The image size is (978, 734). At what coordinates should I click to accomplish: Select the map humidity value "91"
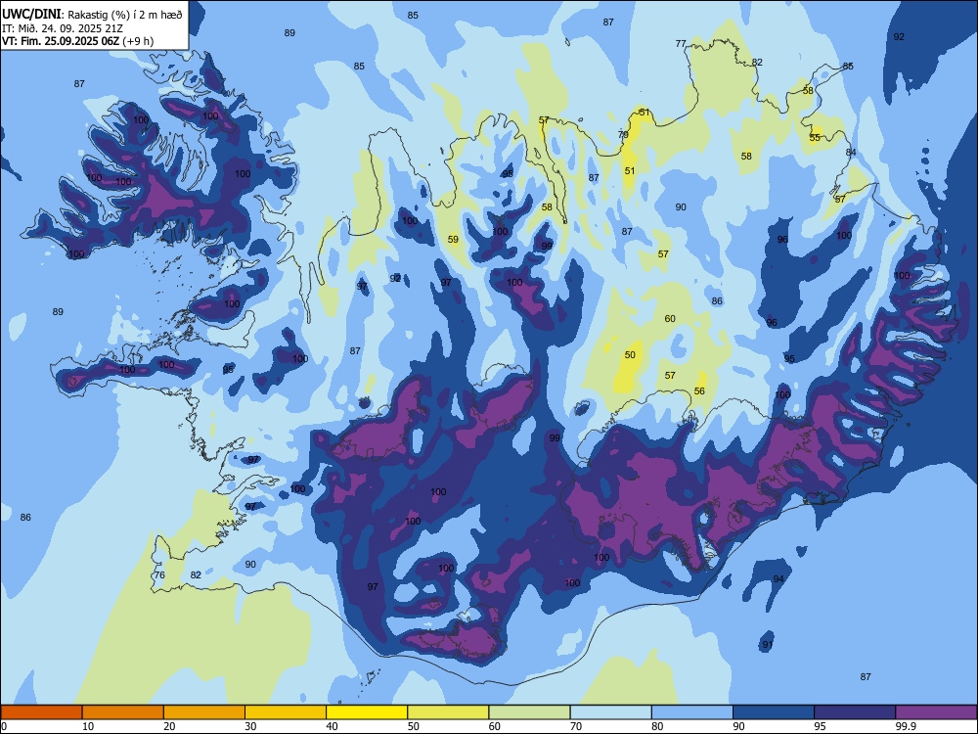pos(767,645)
